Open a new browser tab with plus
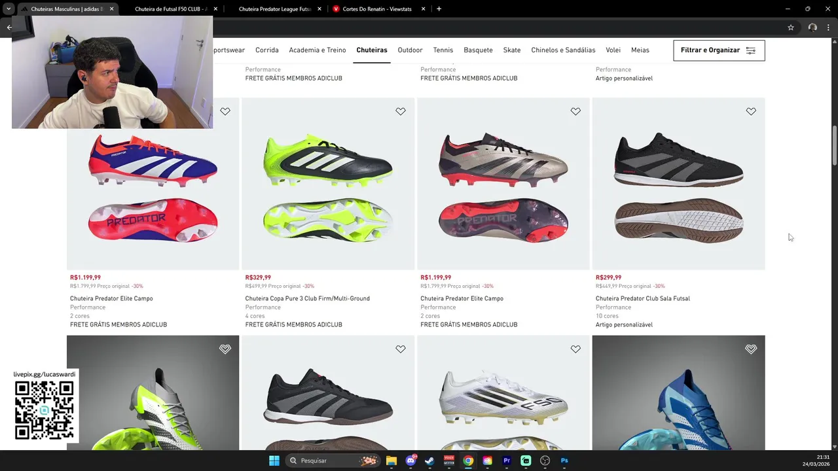 pos(439,9)
